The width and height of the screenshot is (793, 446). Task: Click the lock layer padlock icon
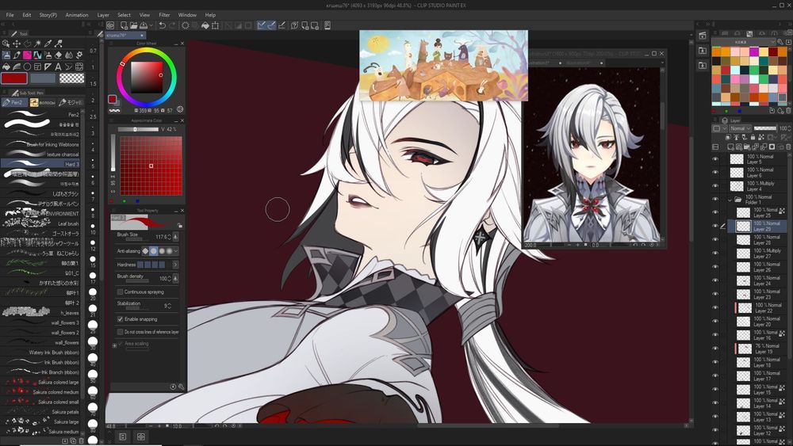tap(753, 137)
